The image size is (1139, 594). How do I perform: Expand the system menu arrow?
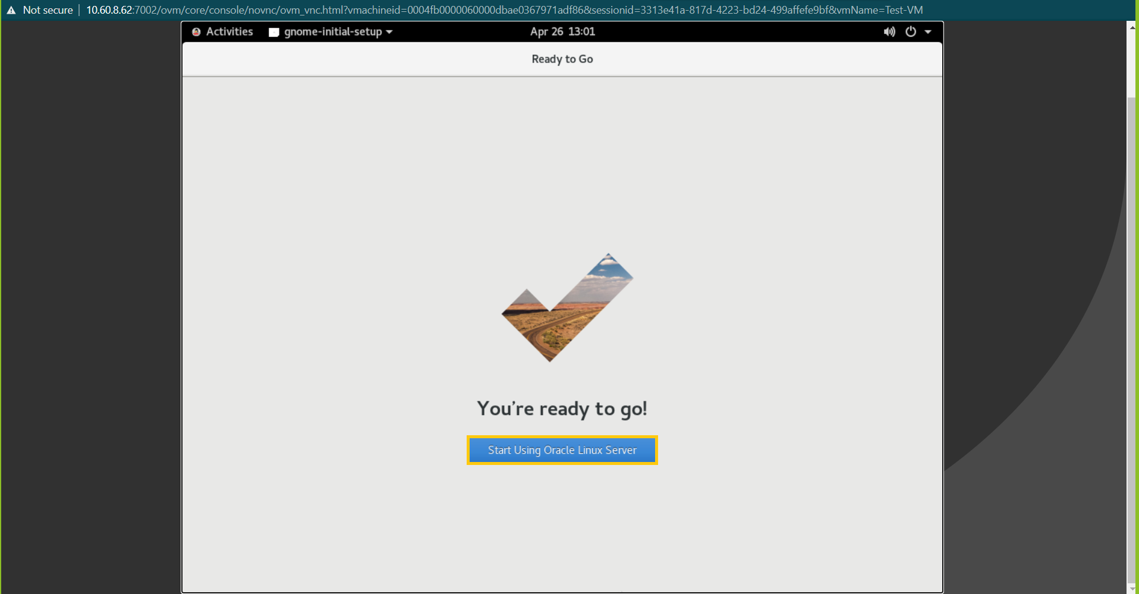tap(928, 32)
